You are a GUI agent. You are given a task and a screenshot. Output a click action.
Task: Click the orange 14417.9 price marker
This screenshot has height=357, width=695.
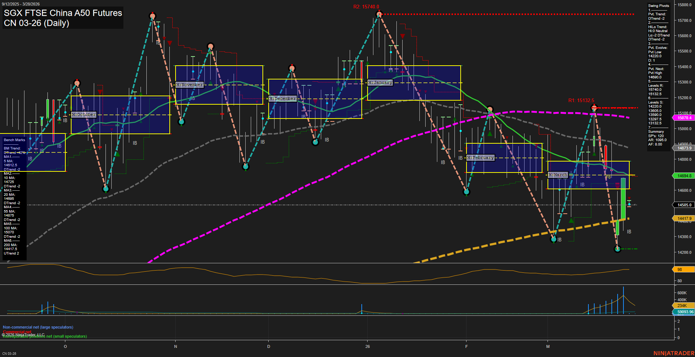683,218
